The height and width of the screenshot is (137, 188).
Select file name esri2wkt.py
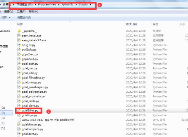pos(29,50)
